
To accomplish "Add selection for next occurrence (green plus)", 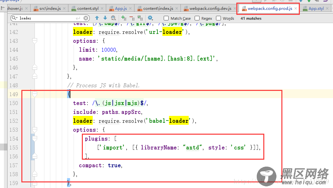I will click(x=124, y=18).
